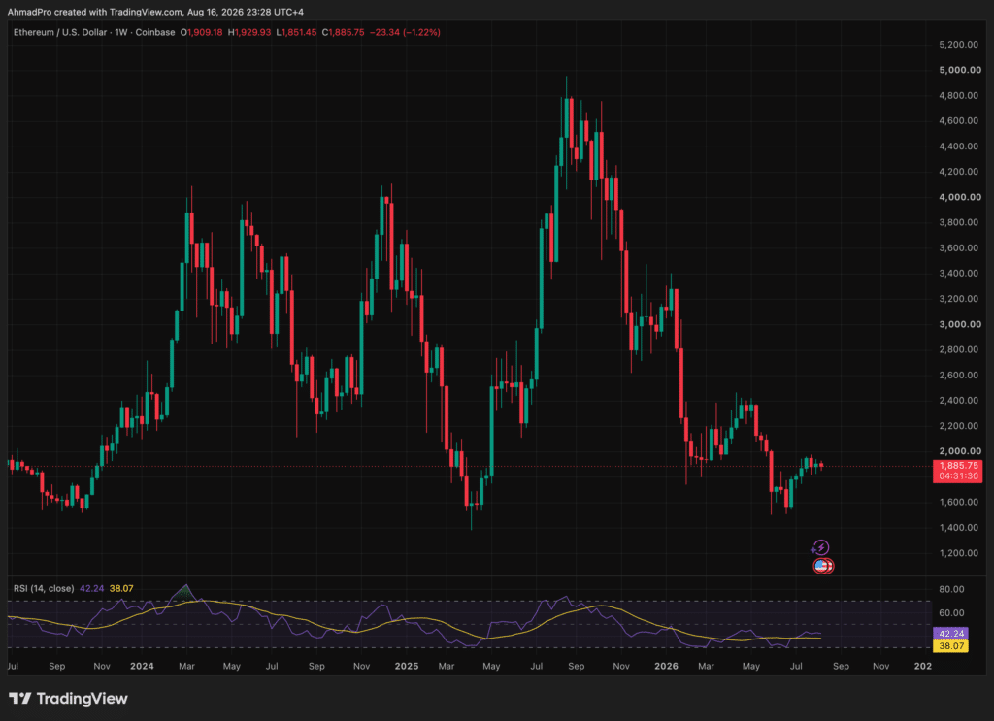Click the 2,000.00 price axis label
Viewport: 994px width, 721px height.
[960, 451]
